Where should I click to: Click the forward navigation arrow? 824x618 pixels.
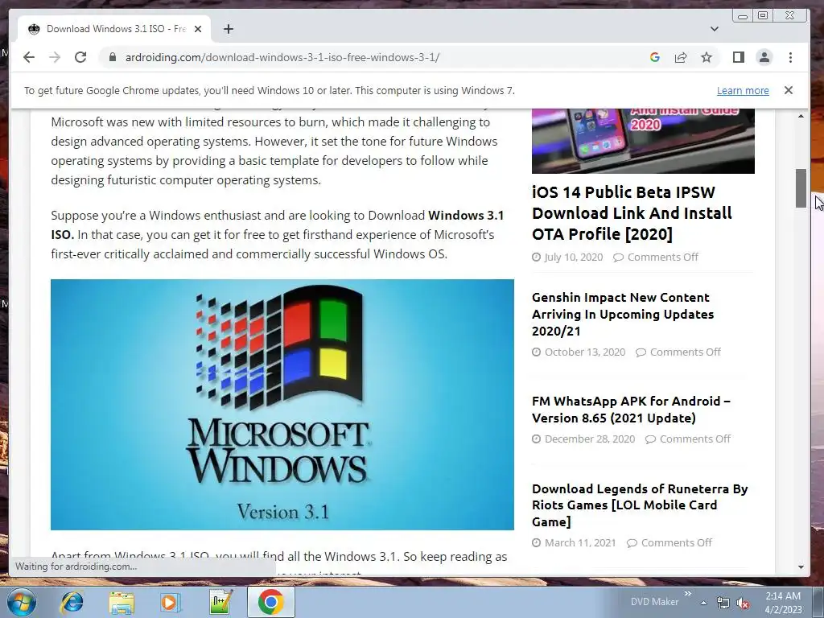[x=55, y=57]
